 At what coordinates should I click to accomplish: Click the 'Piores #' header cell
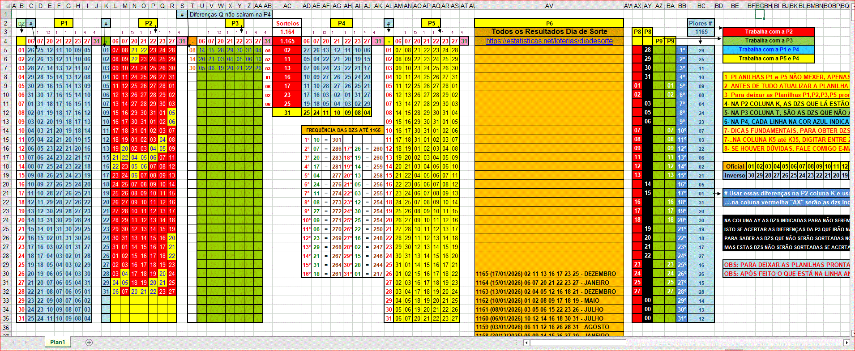click(x=701, y=23)
